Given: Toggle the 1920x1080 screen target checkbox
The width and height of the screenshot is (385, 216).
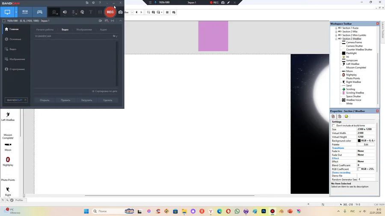Looking at the screenshot, I should [x=4, y=21].
